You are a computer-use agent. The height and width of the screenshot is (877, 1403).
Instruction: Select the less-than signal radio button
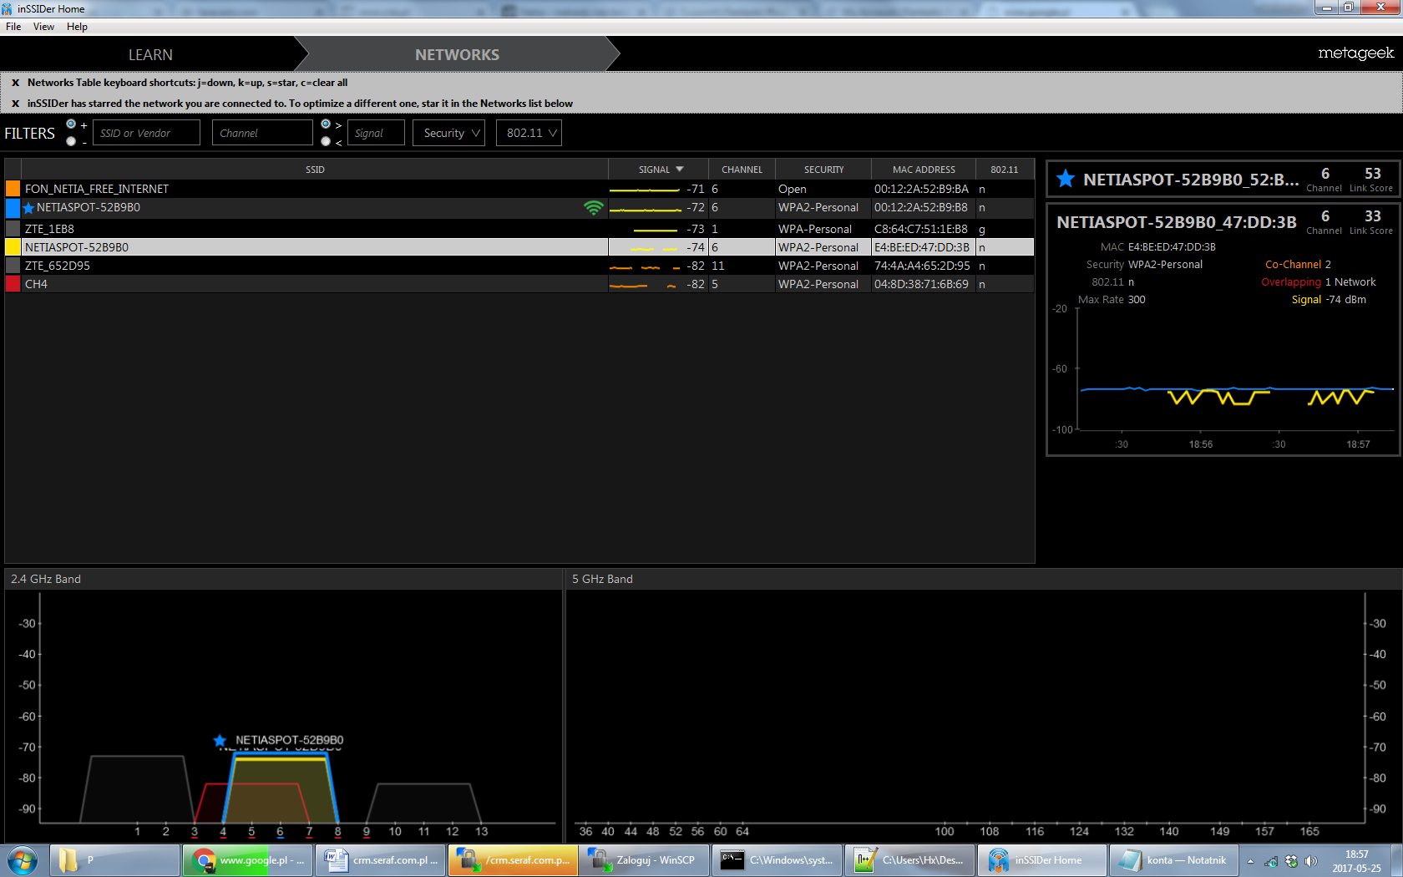point(326,141)
